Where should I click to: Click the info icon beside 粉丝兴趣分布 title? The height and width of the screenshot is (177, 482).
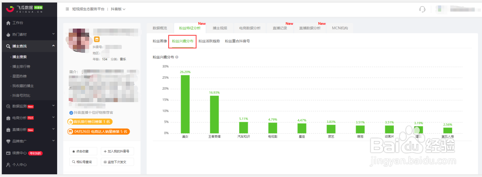click(177, 57)
